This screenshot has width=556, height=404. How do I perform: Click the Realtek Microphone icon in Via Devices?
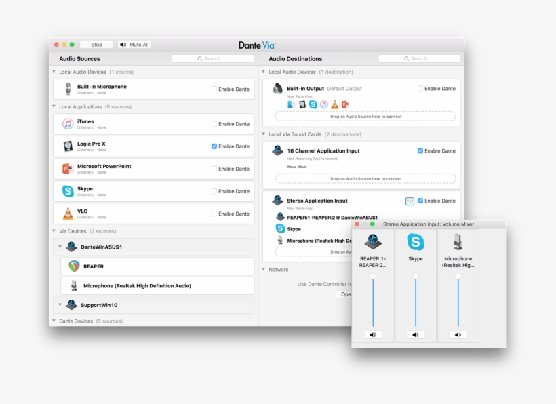coord(74,285)
